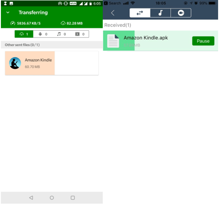This screenshot has width=219, height=205.
Task: Tap the 5836.67 KB/S speed readout
Action: 29,23
